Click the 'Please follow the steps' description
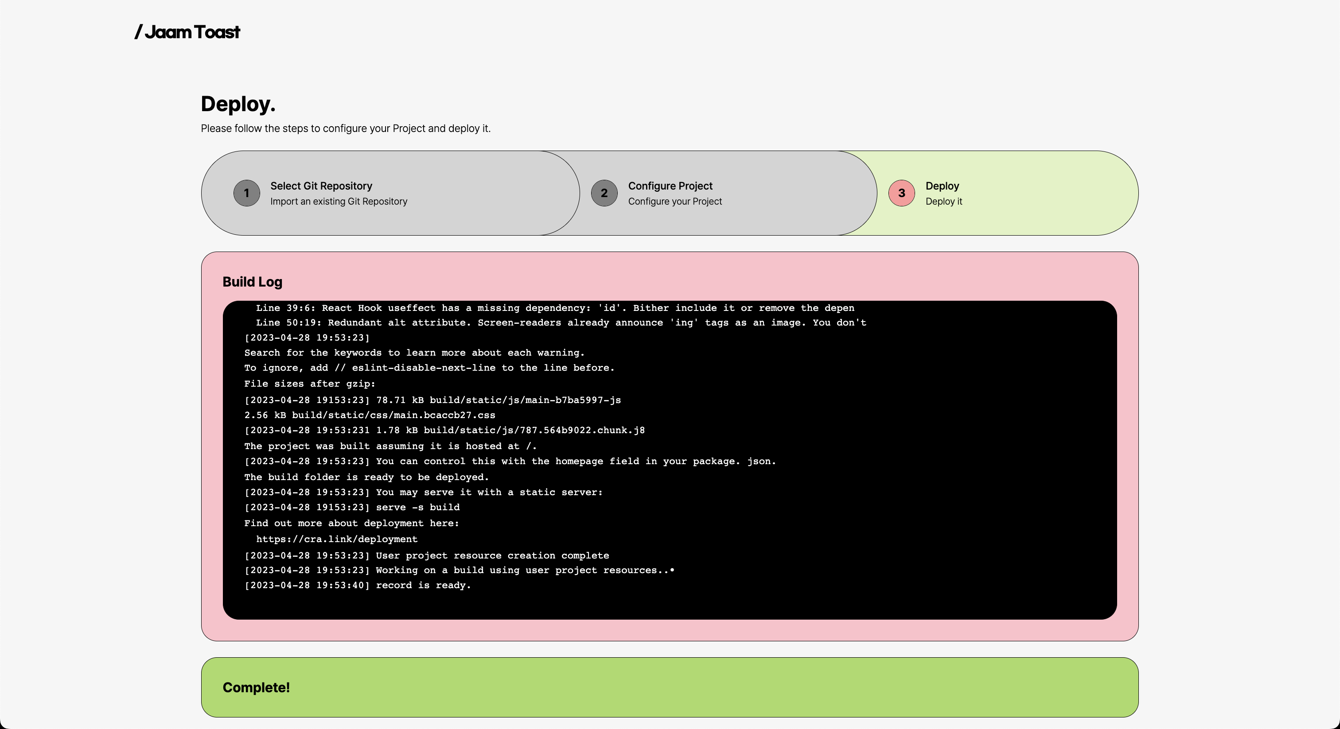The width and height of the screenshot is (1340, 729). click(x=345, y=128)
